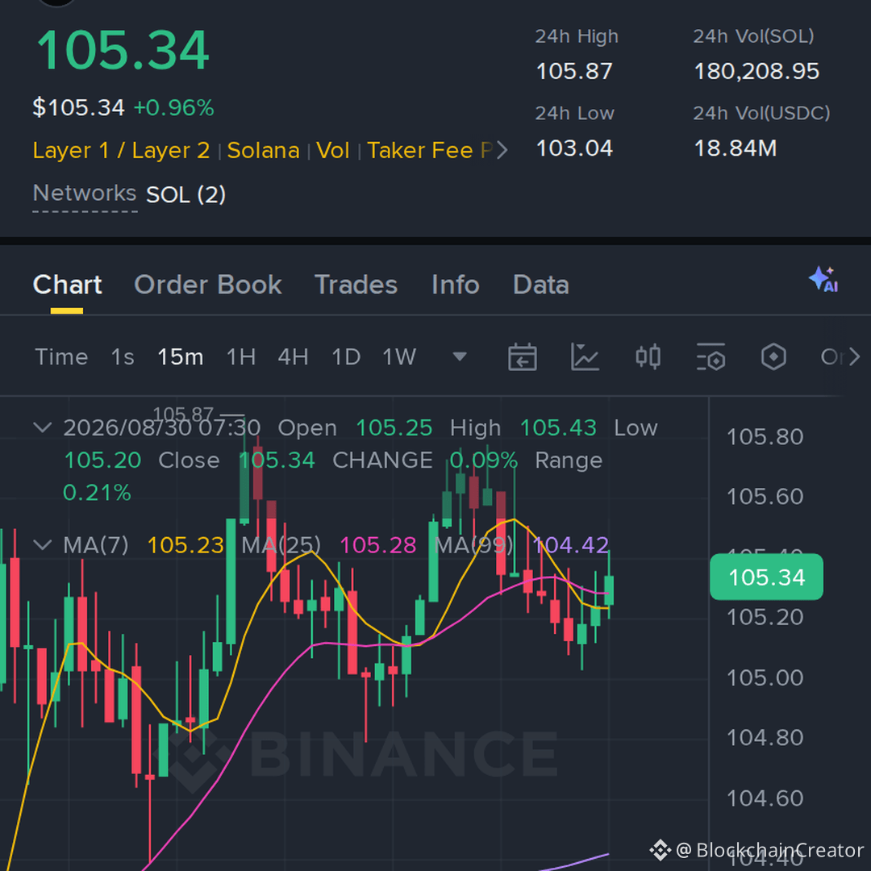871x871 pixels.
Task: Select the 1D interval
Action: click(346, 356)
